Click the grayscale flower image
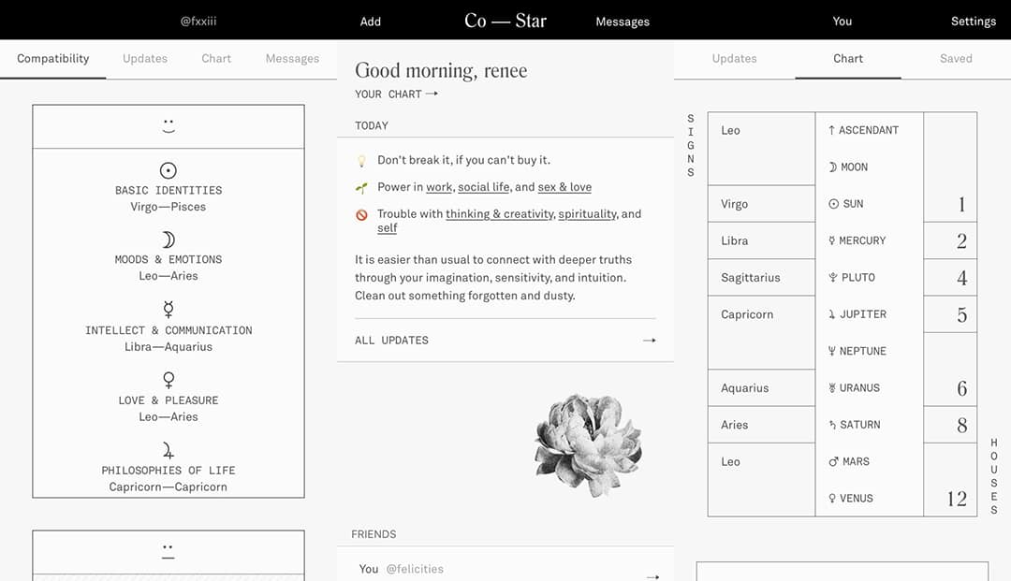The image size is (1011, 581). pos(587,443)
